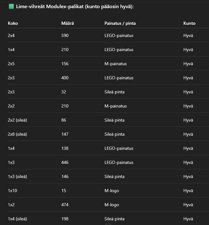Click the "Painatus / pinta" column header

pos(120,23)
